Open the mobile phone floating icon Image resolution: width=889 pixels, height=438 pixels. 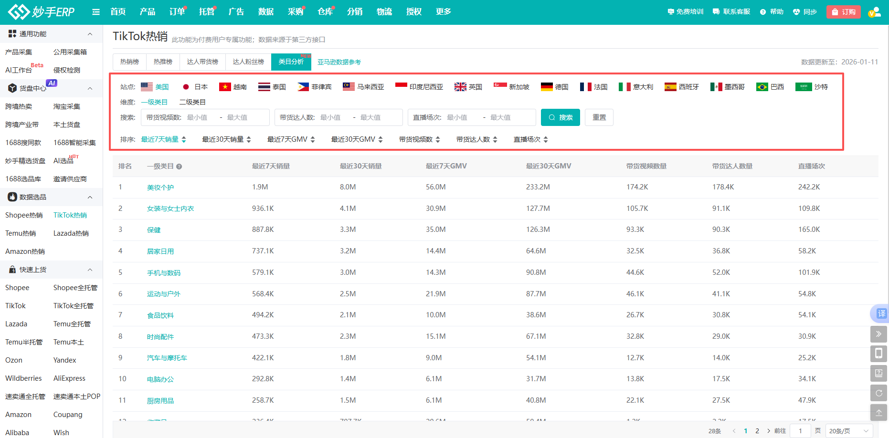pos(878,354)
